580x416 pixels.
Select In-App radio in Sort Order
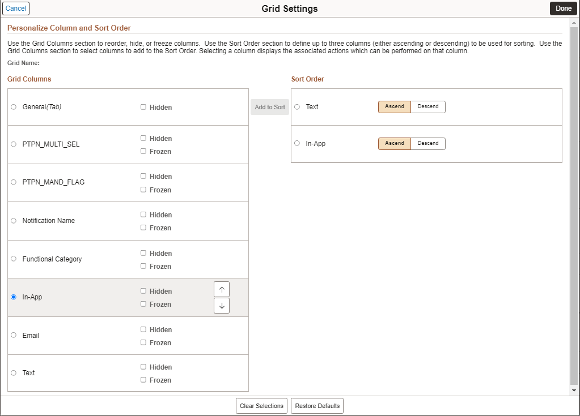297,143
